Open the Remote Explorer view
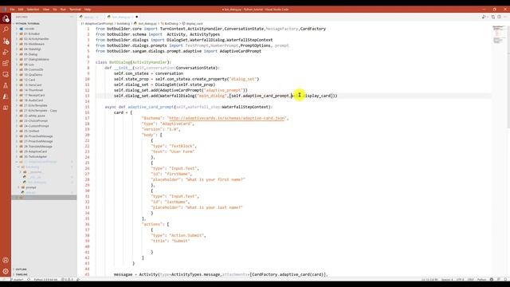This screenshot has width=510, height=287. (6, 74)
